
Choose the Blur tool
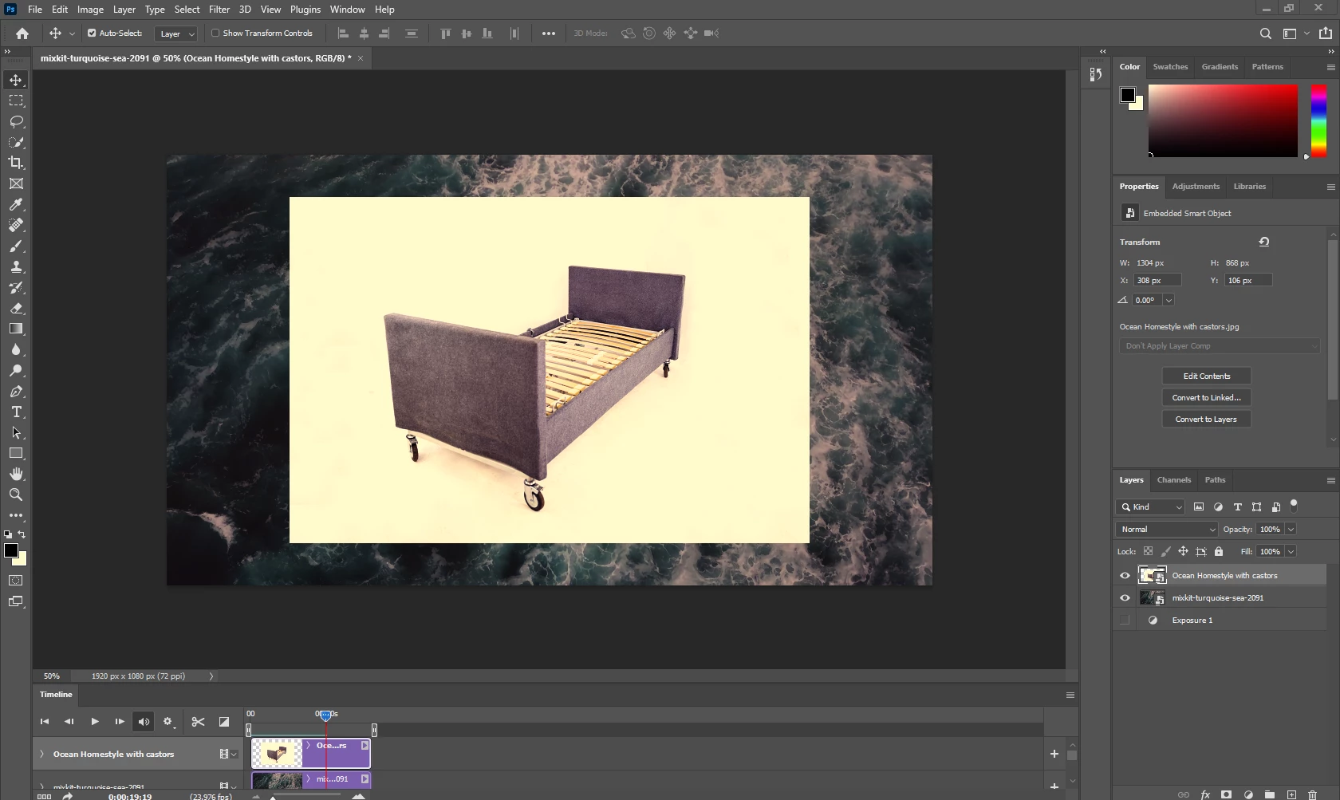[x=16, y=349]
